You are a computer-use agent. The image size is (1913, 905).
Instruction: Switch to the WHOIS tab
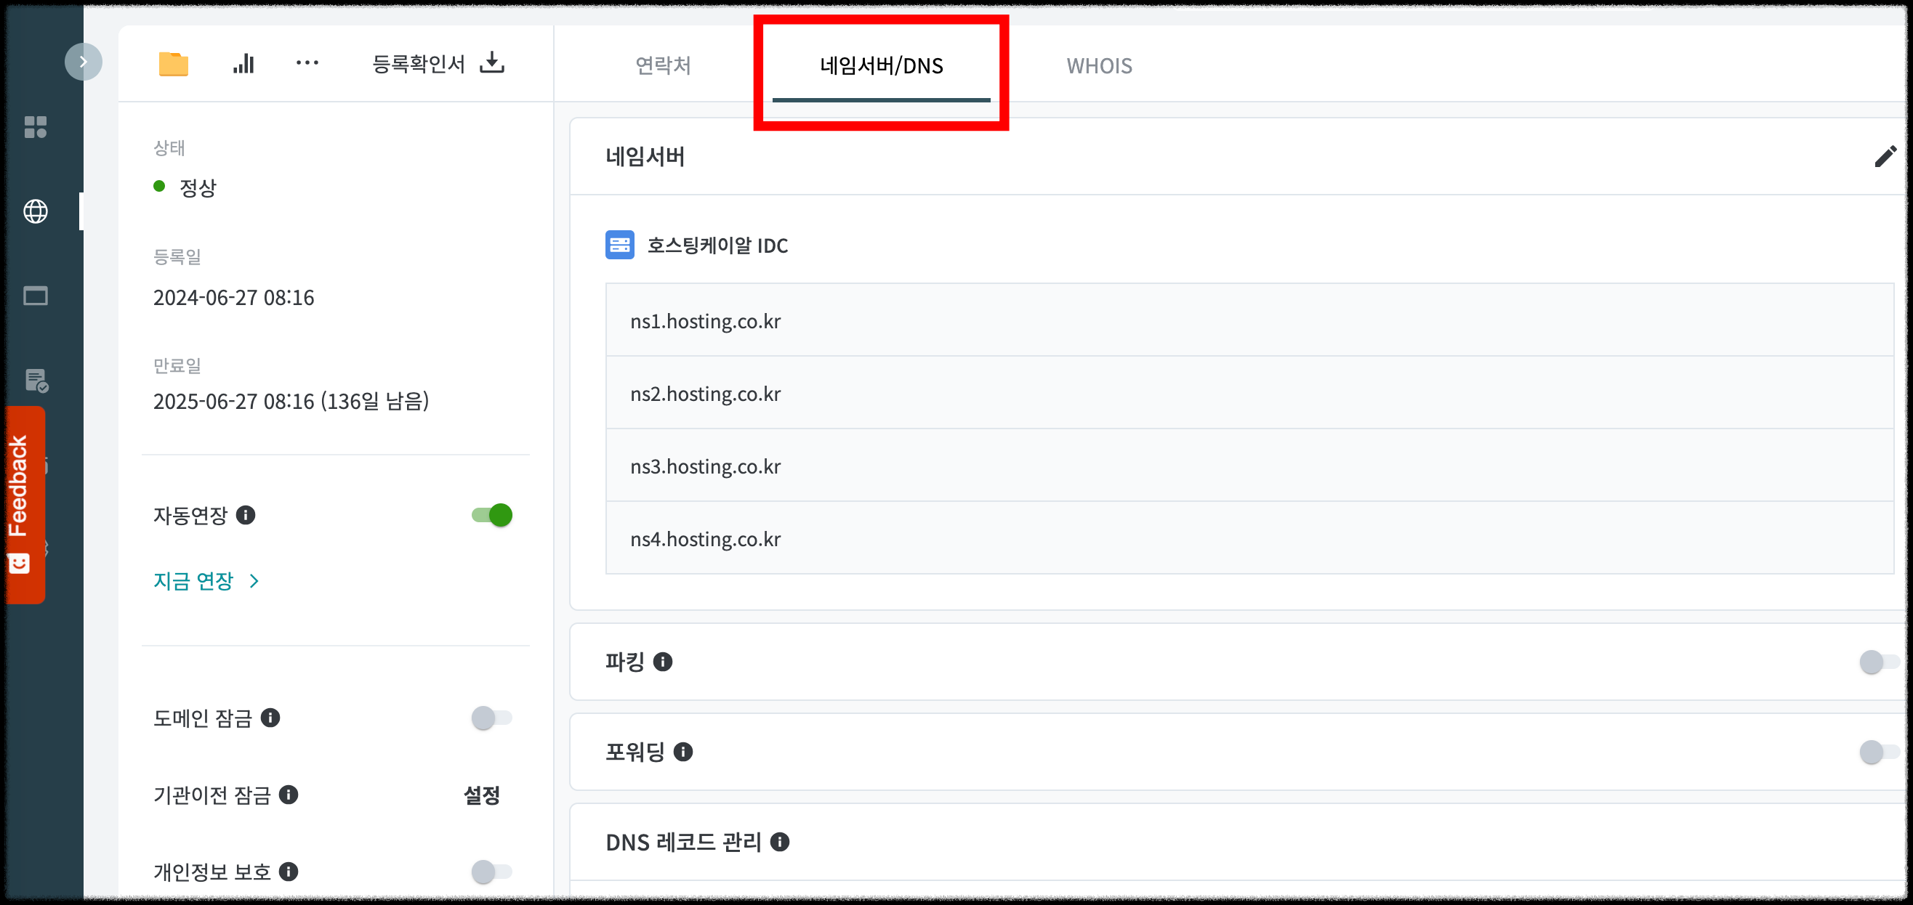click(x=1098, y=65)
